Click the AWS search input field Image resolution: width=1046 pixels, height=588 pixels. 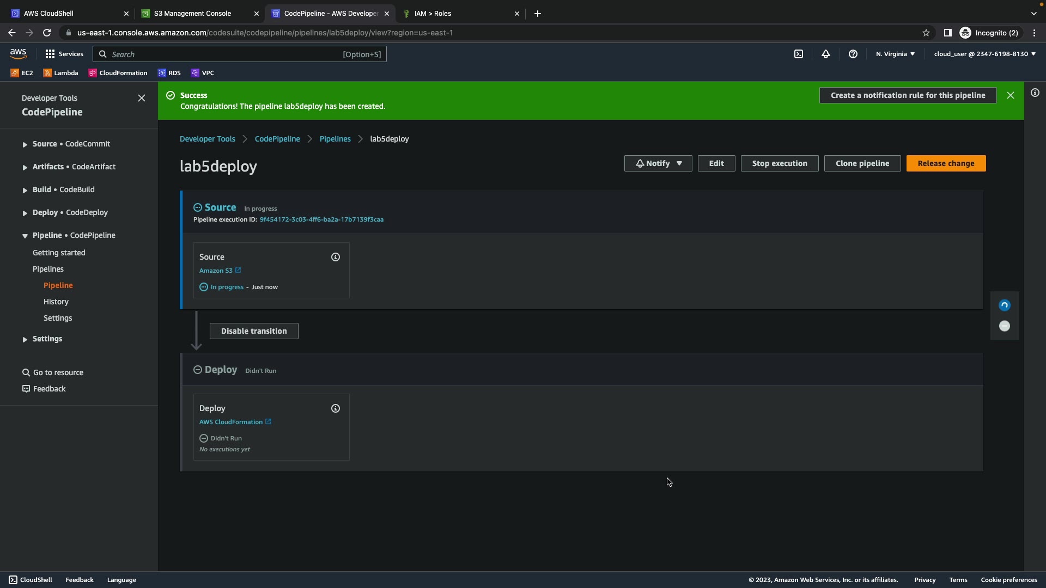(x=223, y=54)
